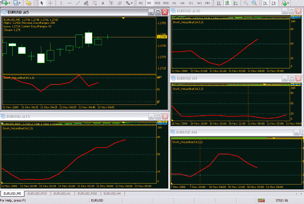Switch to the EURUSD,H1 bottom tab

pyautogui.click(x=62, y=193)
